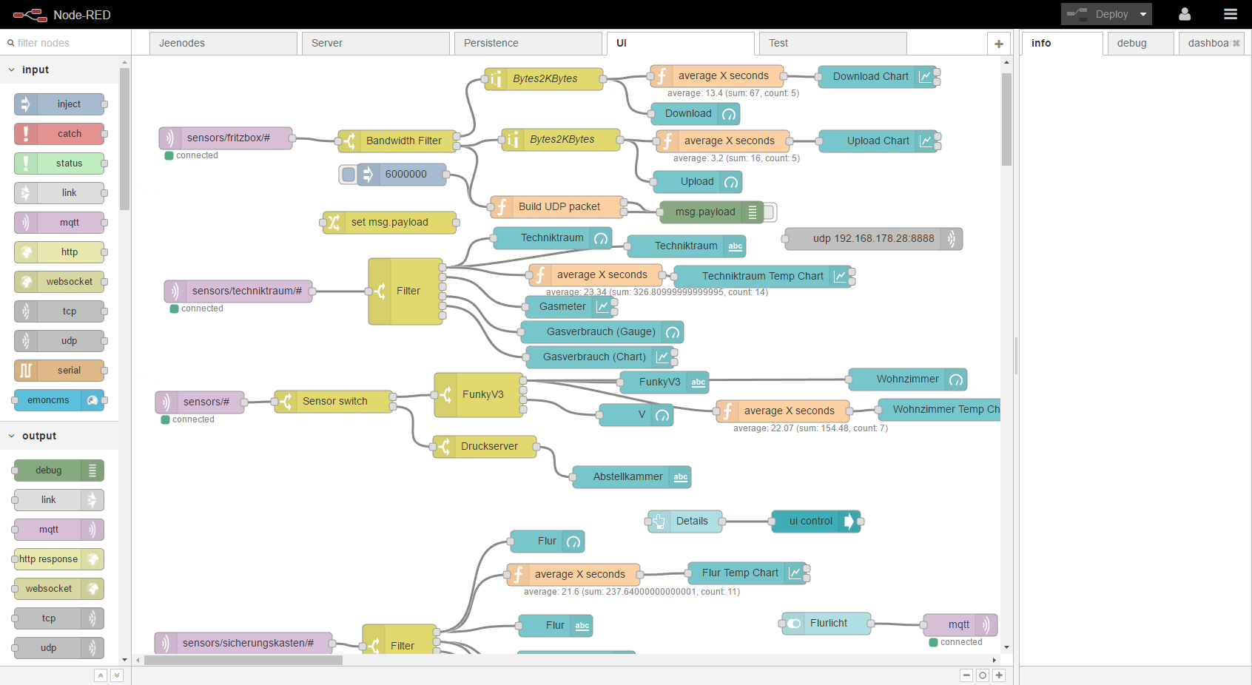Viewport: 1252px width, 685px height.
Task: Click the canvas horizontal scrollbar
Action: pos(243,660)
